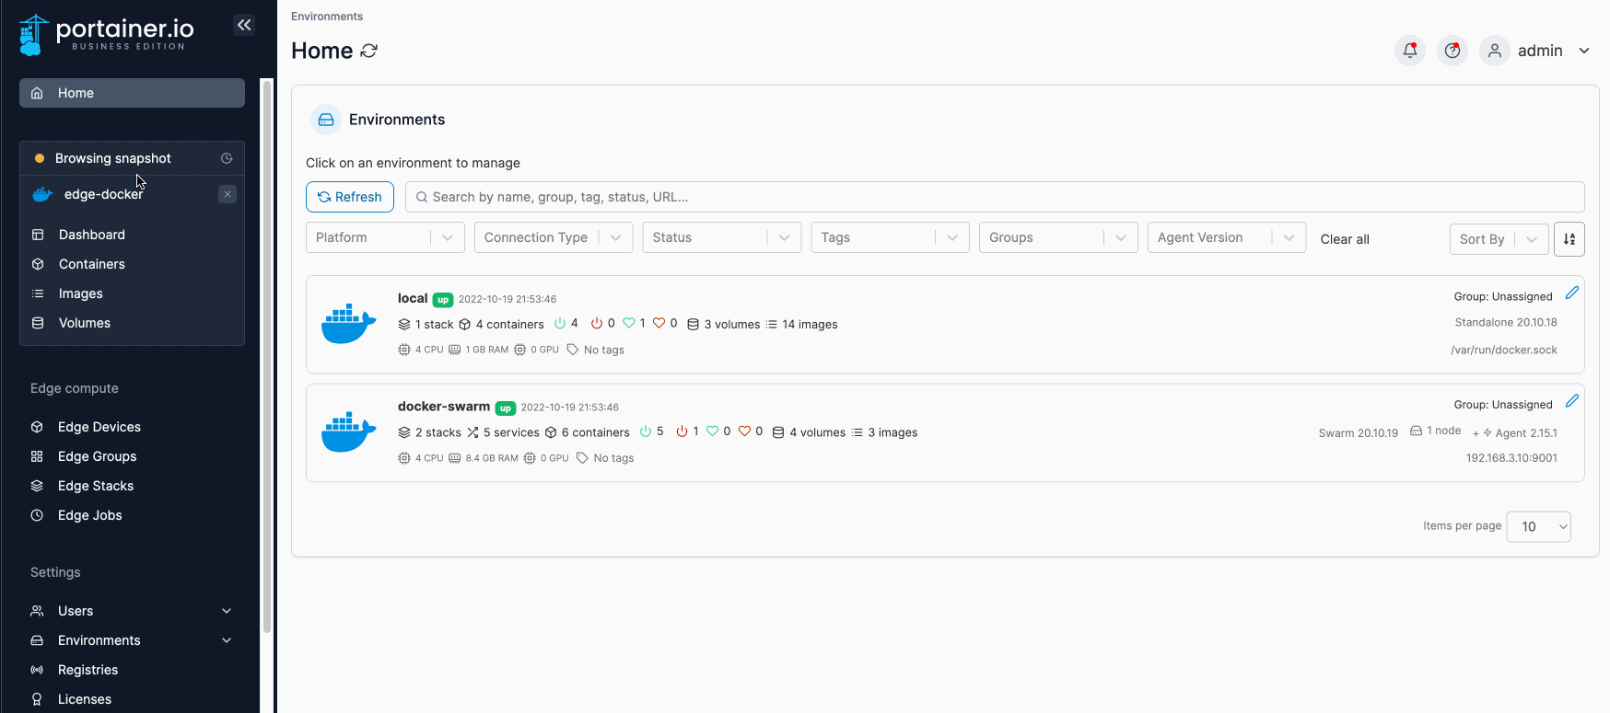This screenshot has height=713, width=1610.
Task: Click the help icon beside the bell
Action: pyautogui.click(x=1452, y=51)
